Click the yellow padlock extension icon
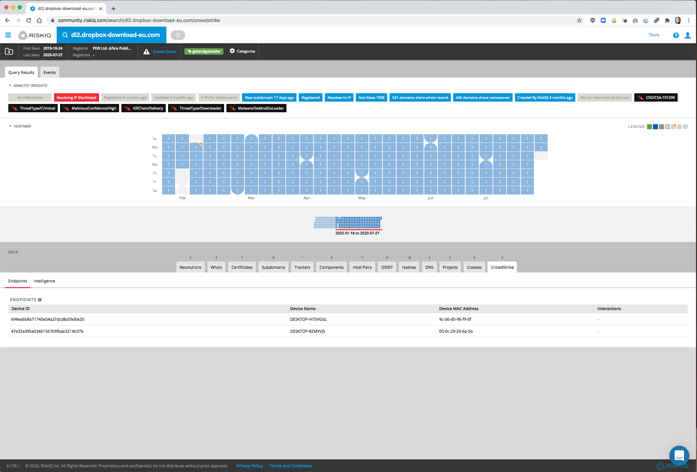Image resolution: width=697 pixels, height=472 pixels. (614, 20)
